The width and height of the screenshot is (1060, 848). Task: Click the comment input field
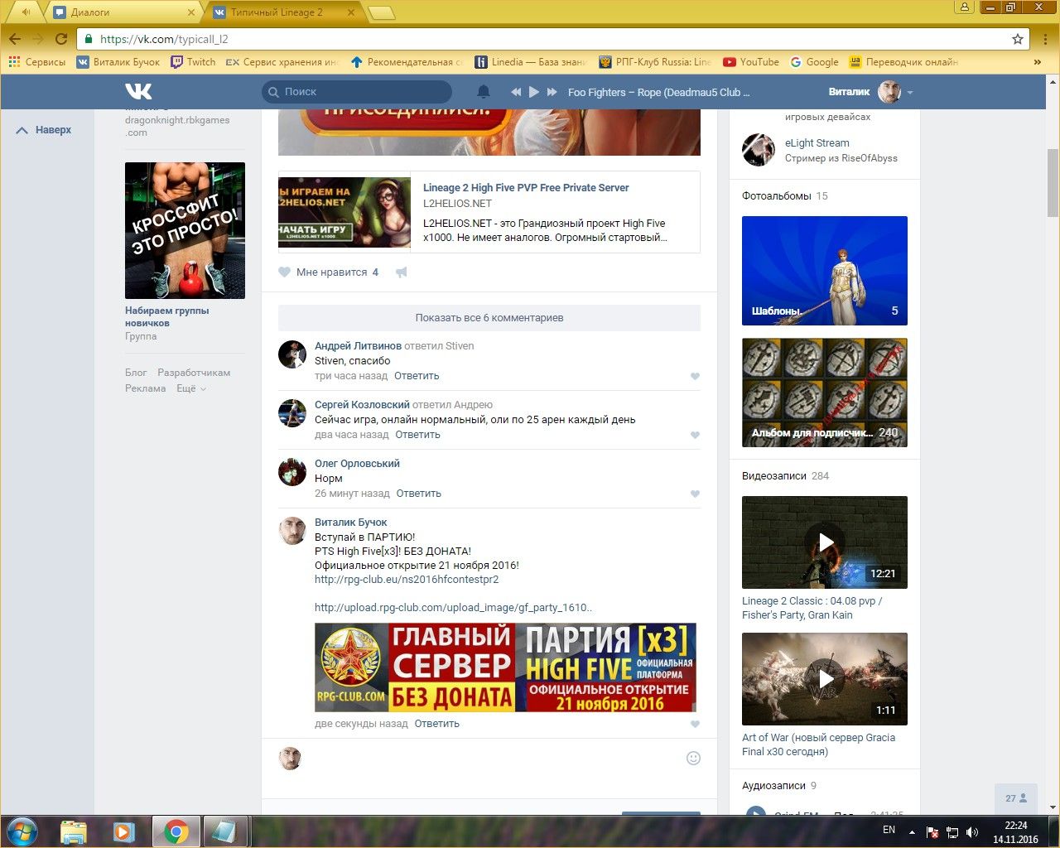click(x=494, y=758)
